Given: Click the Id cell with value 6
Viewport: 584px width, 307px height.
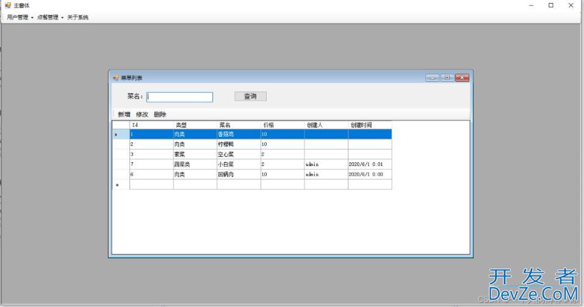Looking at the screenshot, I should (x=151, y=175).
